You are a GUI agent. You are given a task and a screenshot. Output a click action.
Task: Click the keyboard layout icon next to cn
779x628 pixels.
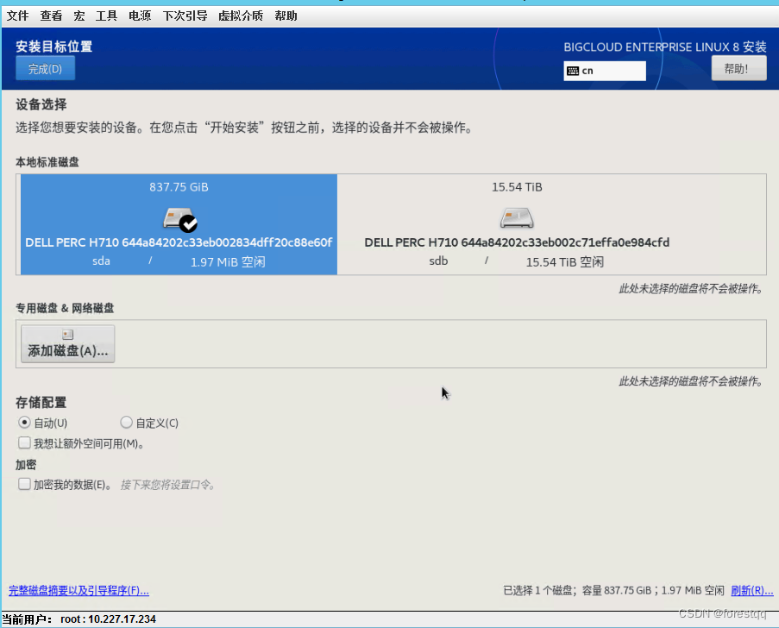[x=572, y=71]
